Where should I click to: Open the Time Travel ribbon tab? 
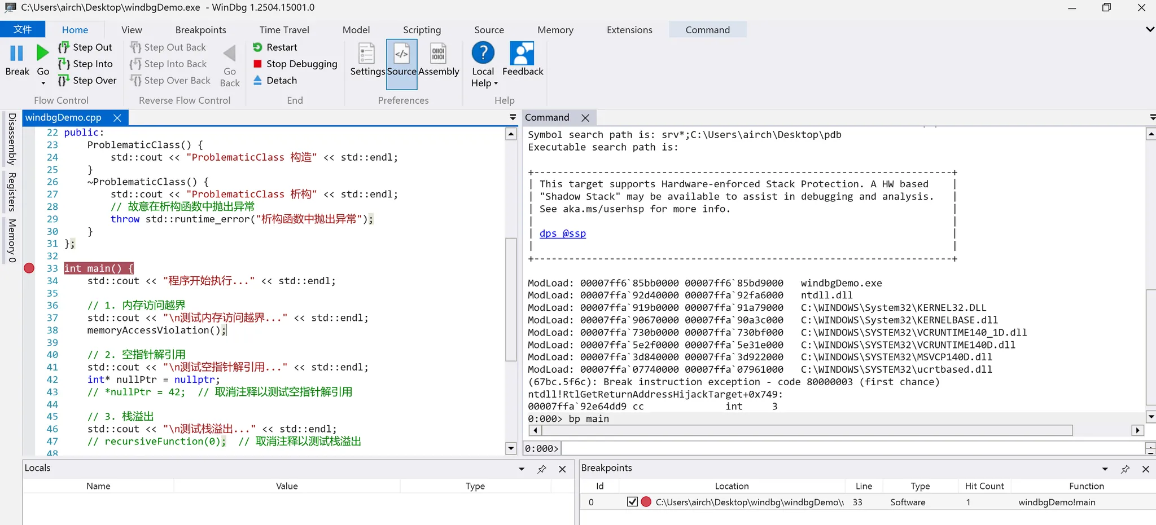(284, 30)
